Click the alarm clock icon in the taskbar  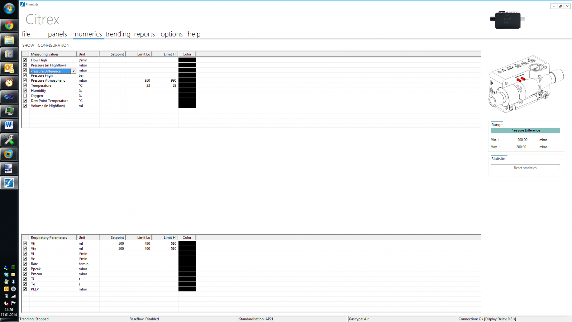(x=9, y=82)
